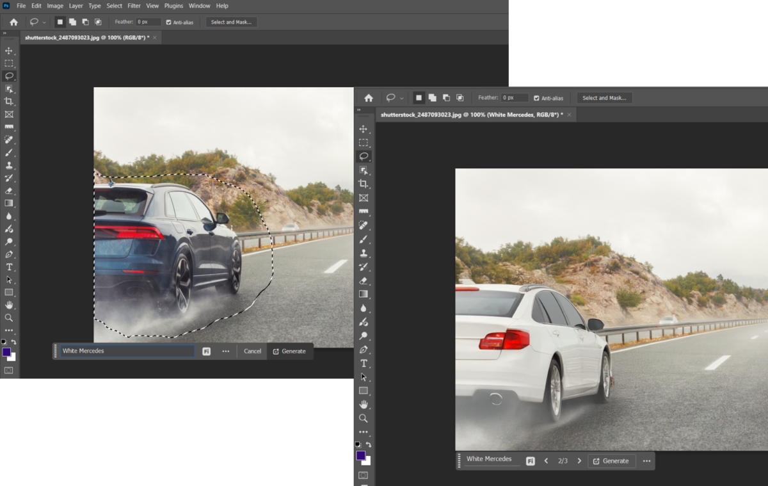Select Spot Healing Brush in front window
The image size is (768, 486).
pyautogui.click(x=364, y=225)
